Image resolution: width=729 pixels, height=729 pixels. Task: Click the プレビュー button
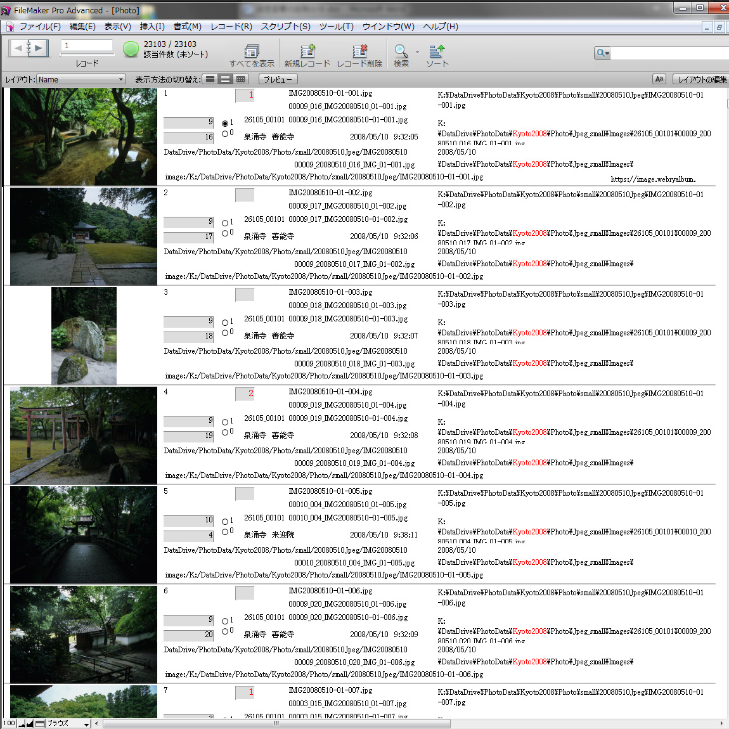pyautogui.click(x=278, y=79)
